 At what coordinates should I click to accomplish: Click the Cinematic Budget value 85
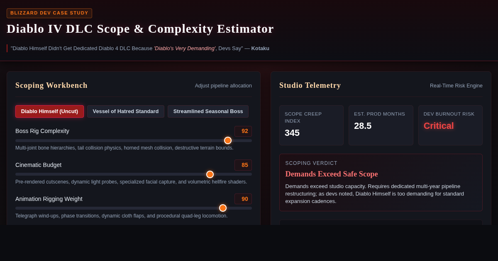243,165
